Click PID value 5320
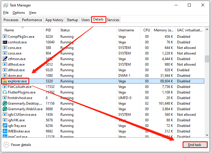 49,81
